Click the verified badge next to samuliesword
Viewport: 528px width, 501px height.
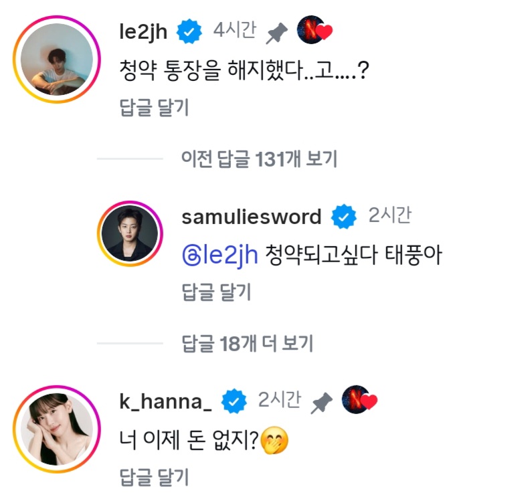point(343,216)
